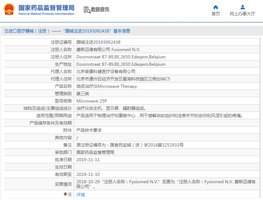Click the 首页 text label
Image resolution: width=263 pixels, height=200 pixels.
(216, 14)
